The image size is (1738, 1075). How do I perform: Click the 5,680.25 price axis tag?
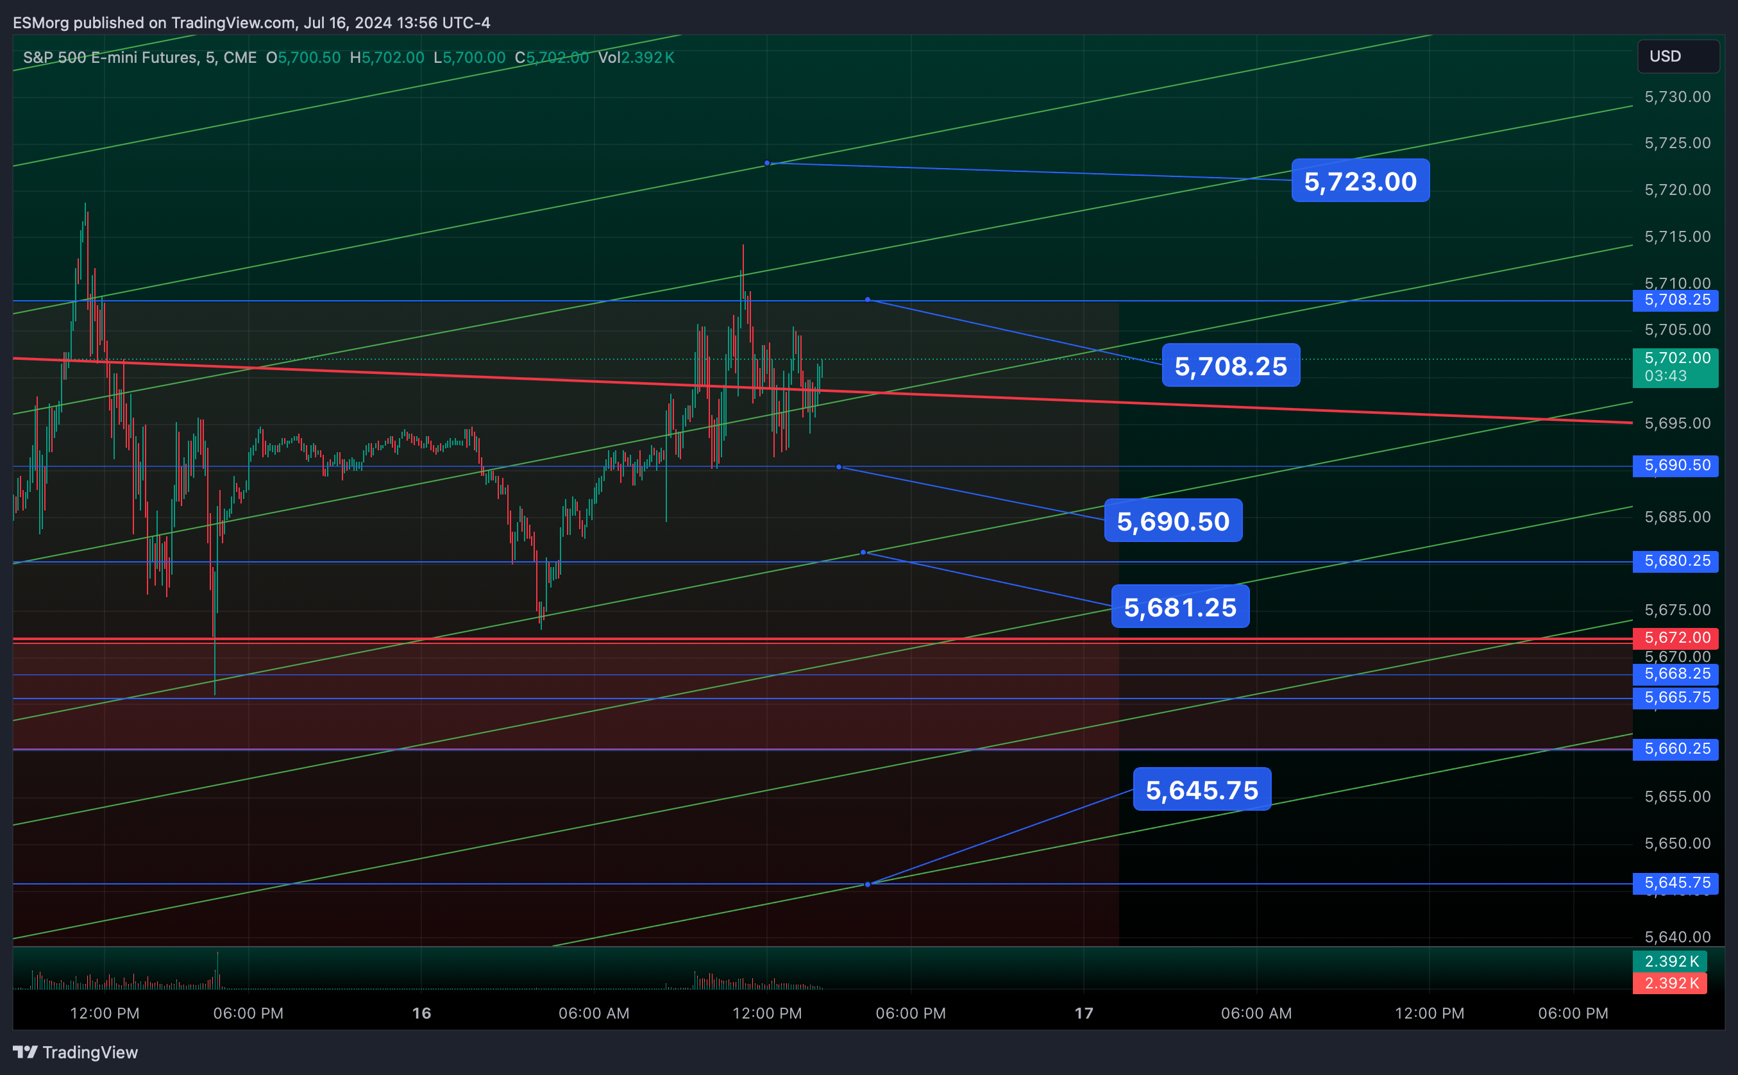tap(1675, 561)
